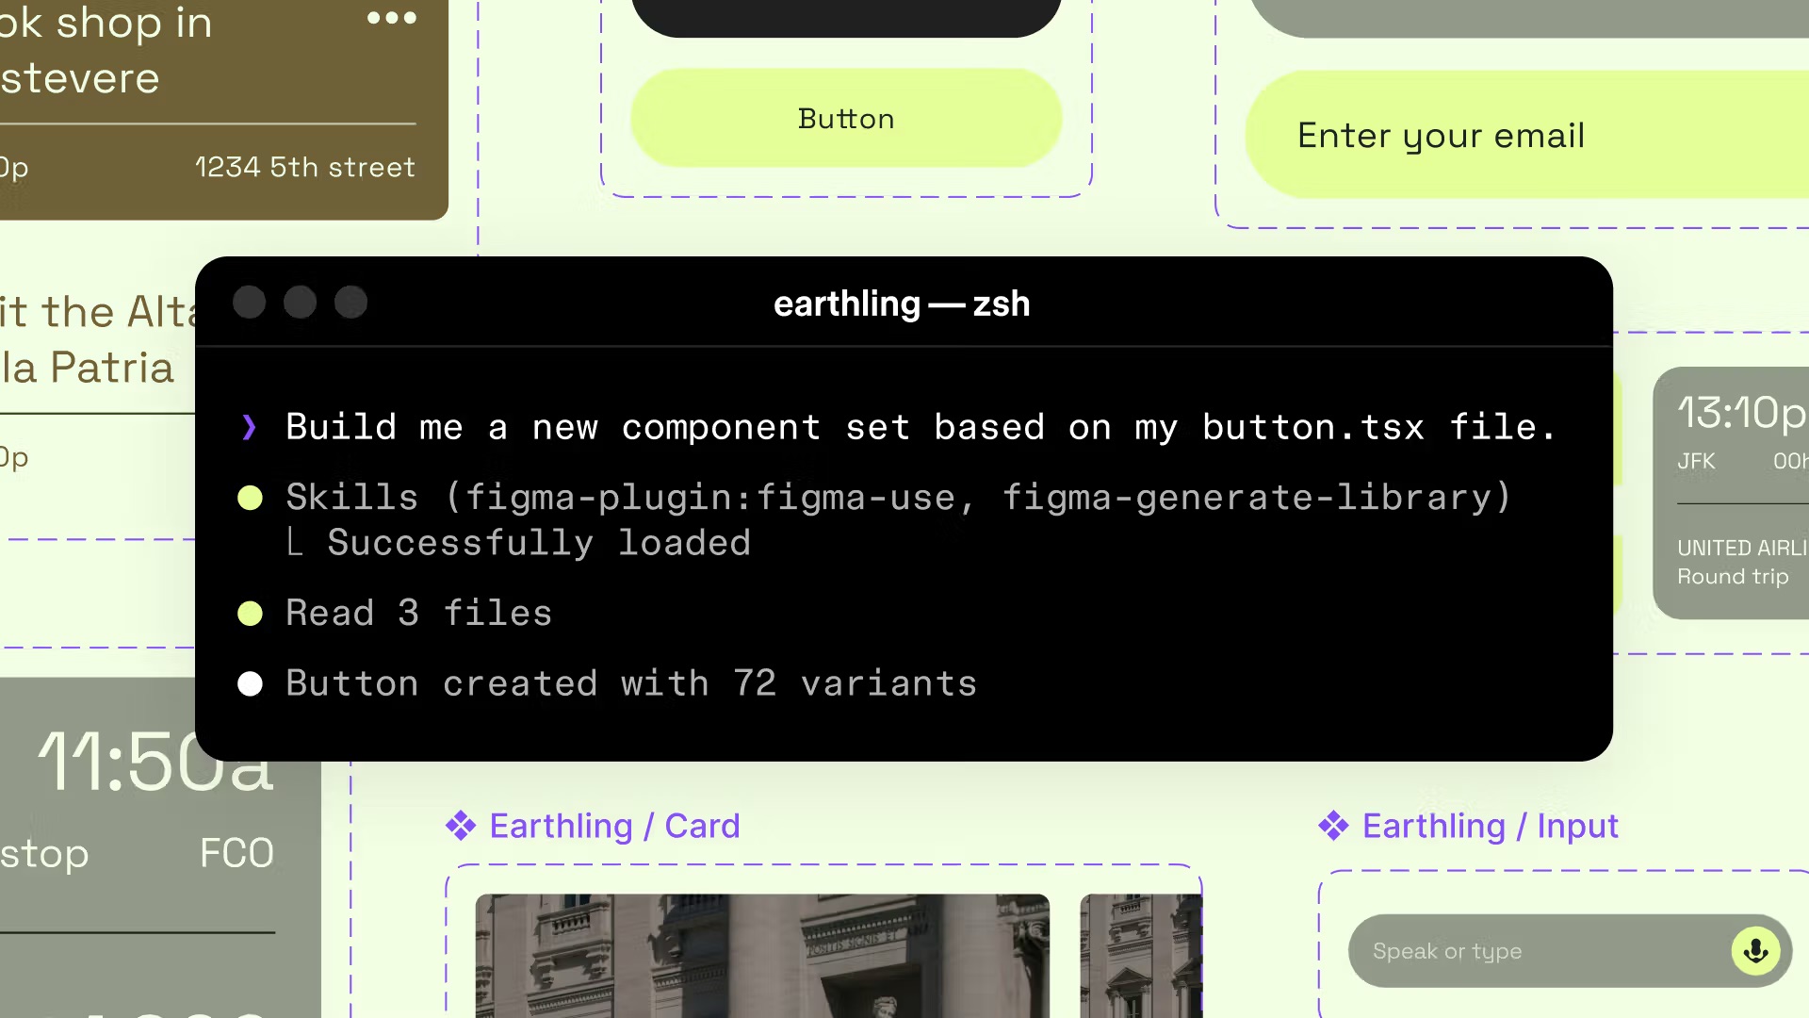Expand the Earthling / Card component group
Image resolution: width=1809 pixels, height=1018 pixels.
[x=614, y=825]
